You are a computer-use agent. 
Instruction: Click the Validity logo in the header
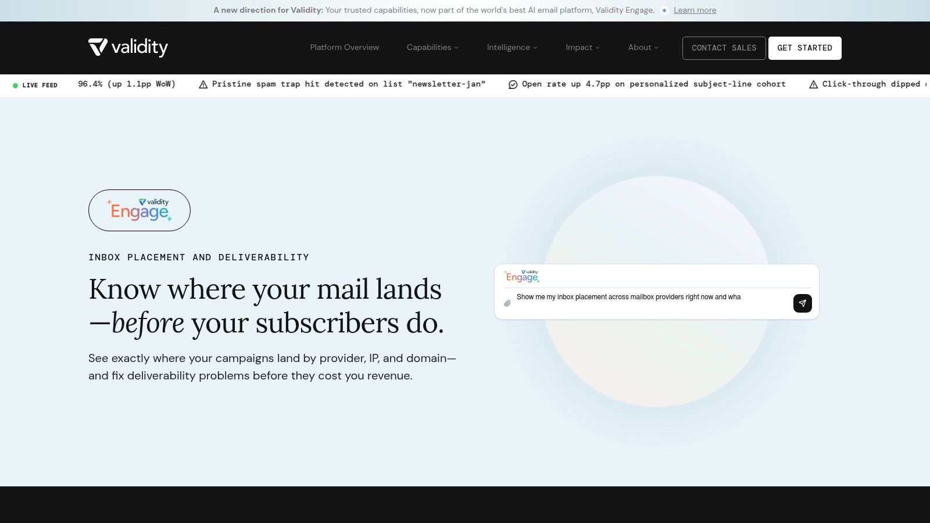[x=128, y=47]
